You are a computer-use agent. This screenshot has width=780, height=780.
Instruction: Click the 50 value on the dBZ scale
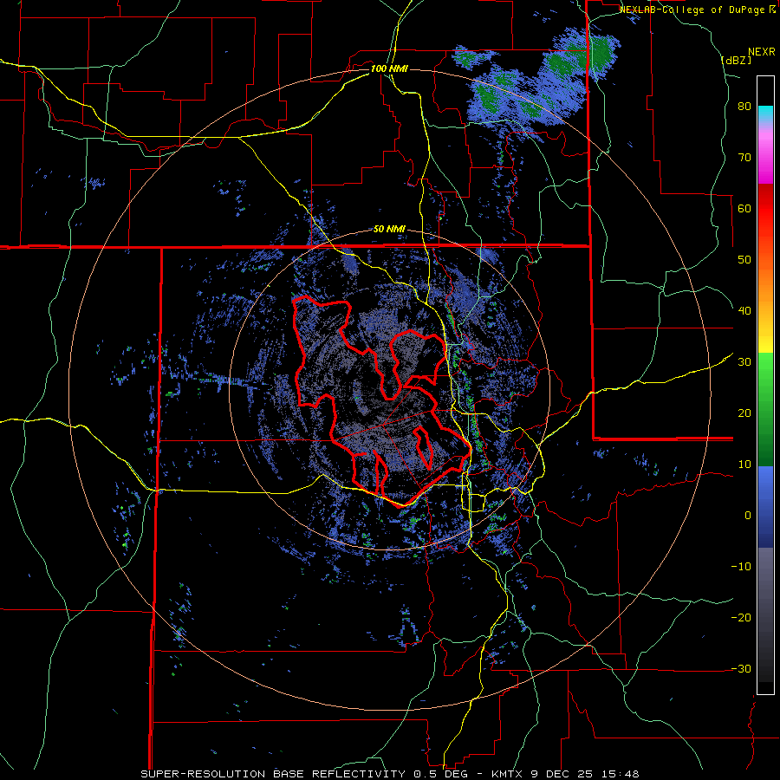tap(744, 259)
